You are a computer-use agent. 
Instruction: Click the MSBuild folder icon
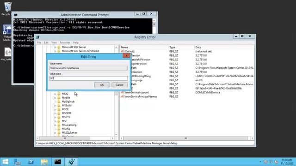[59, 106]
